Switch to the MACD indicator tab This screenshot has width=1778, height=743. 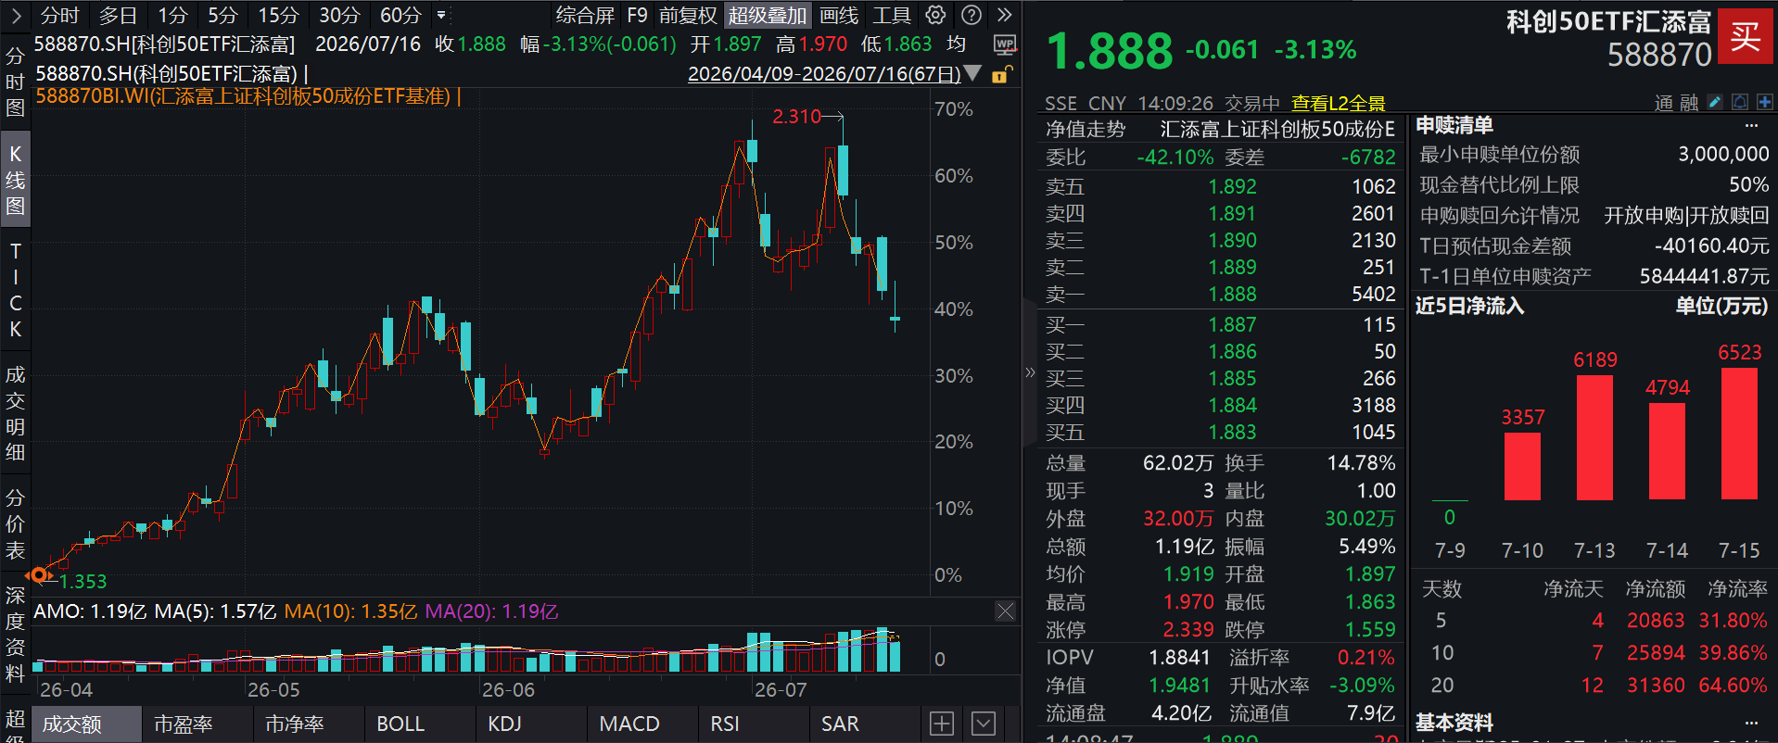coord(629,724)
